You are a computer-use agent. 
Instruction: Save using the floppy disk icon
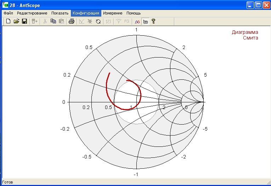[24, 22]
